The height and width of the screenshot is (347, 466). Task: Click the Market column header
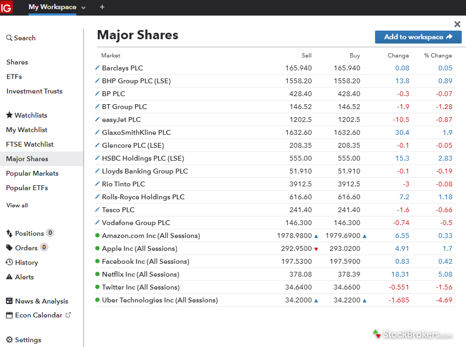[111, 55]
